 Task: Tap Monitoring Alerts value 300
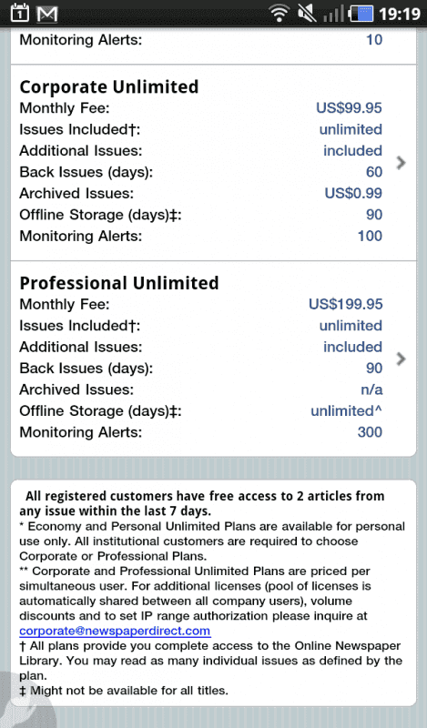370,432
